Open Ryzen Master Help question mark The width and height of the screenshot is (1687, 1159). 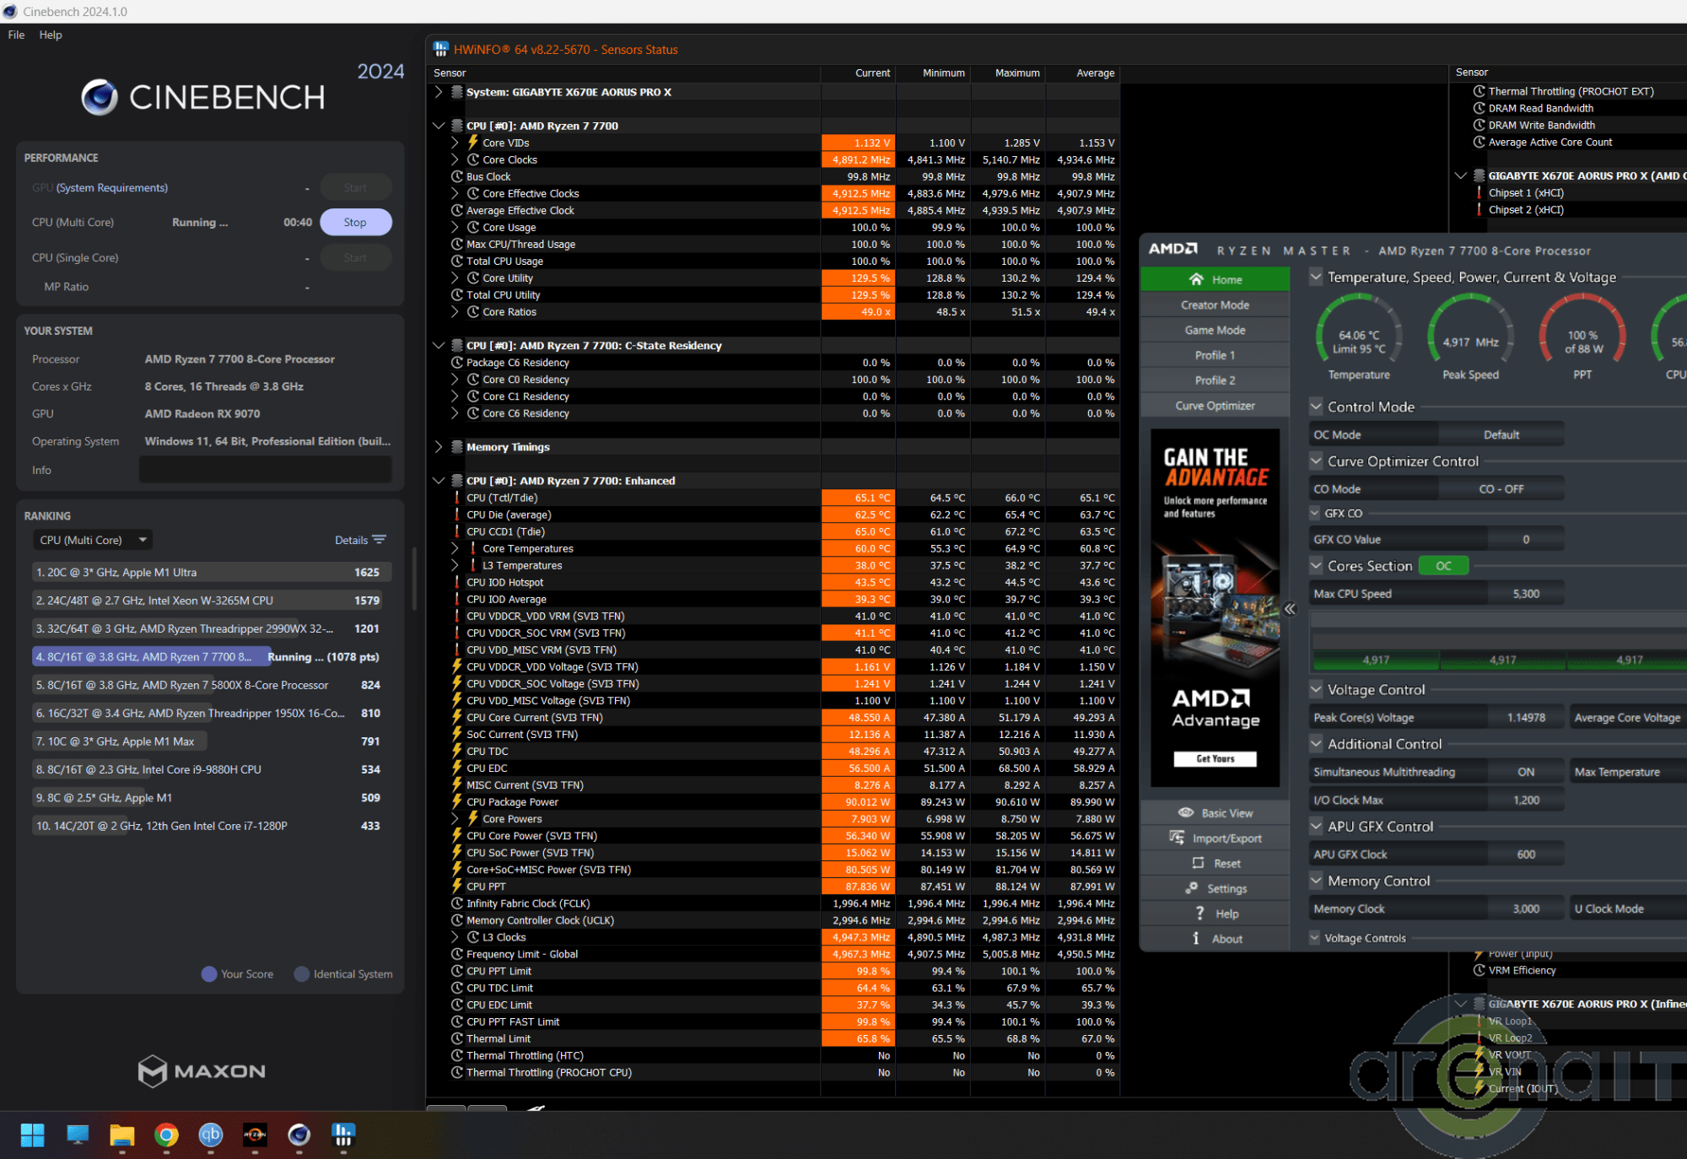(x=1215, y=914)
